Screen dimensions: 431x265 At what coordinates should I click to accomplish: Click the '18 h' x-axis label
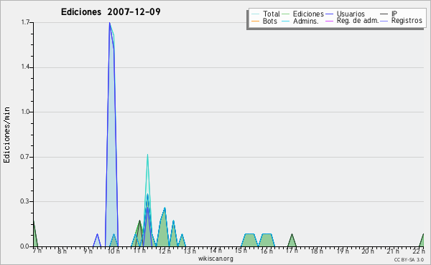317,251
